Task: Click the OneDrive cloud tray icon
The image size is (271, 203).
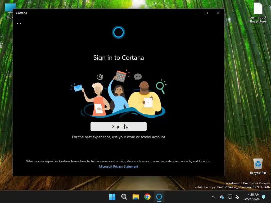Action: (222, 197)
